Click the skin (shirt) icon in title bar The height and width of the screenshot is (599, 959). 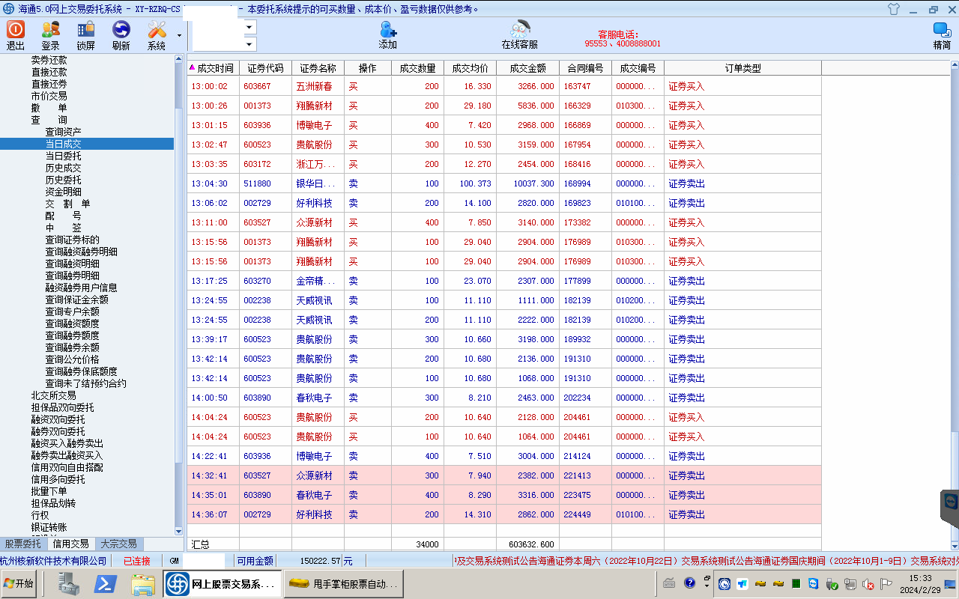[x=892, y=9]
